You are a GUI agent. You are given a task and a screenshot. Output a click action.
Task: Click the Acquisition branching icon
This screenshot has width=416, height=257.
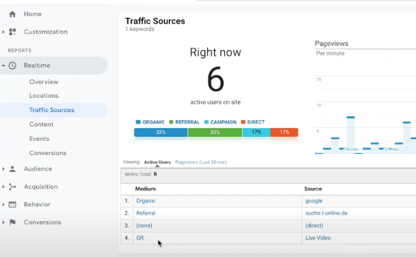(x=13, y=187)
